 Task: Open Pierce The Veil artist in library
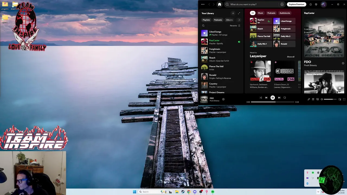coord(221,68)
